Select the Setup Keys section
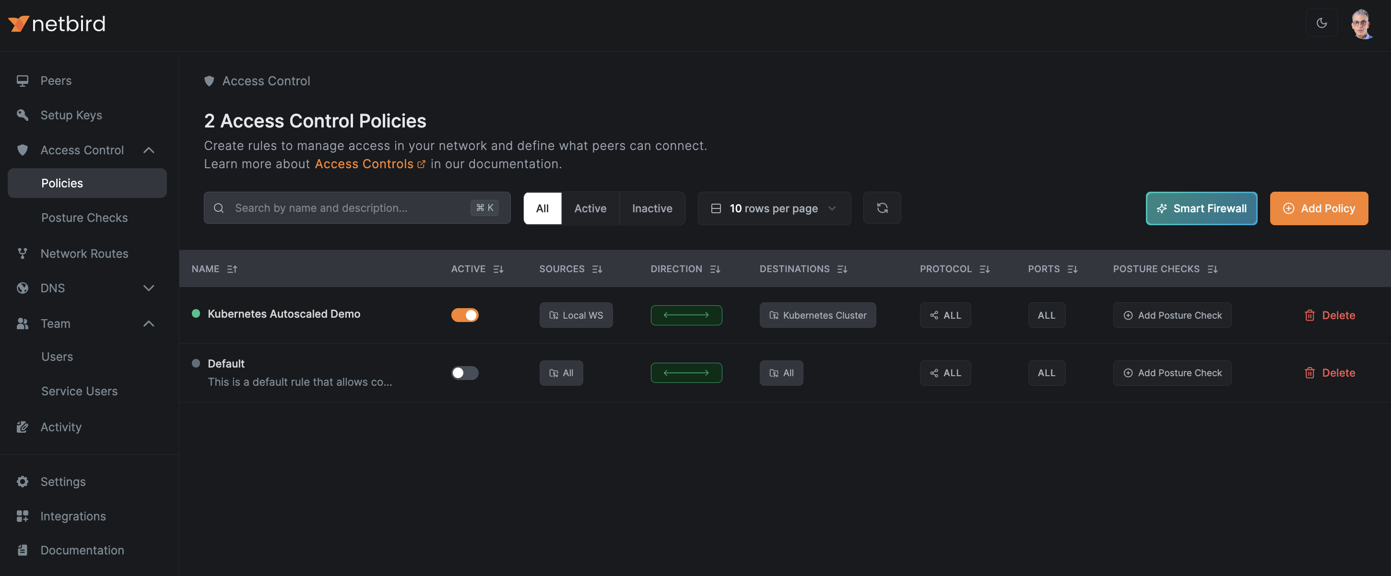This screenshot has height=576, width=1391. [x=71, y=115]
